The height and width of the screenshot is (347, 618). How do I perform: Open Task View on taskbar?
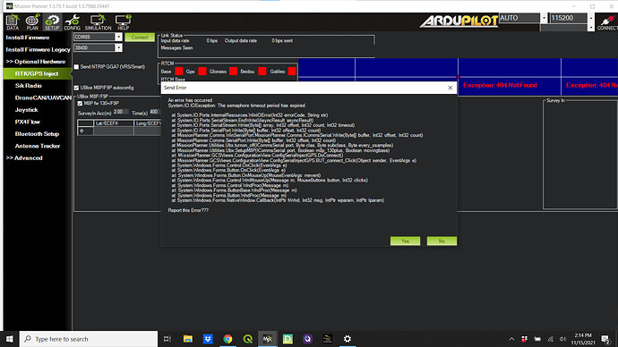pos(167,339)
